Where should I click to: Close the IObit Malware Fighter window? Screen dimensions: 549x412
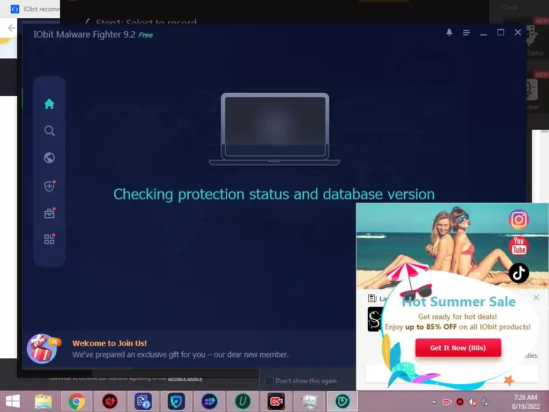tap(518, 32)
